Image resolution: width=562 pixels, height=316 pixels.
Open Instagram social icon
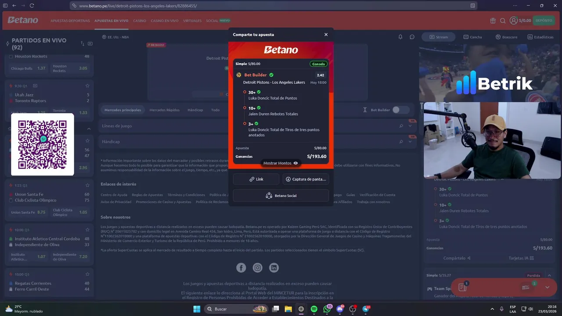pyautogui.click(x=258, y=268)
